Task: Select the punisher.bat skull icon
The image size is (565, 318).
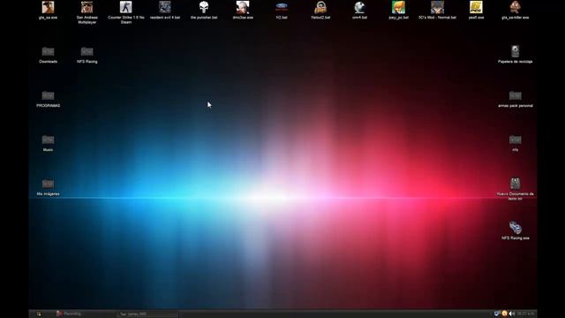Action: click(204, 8)
